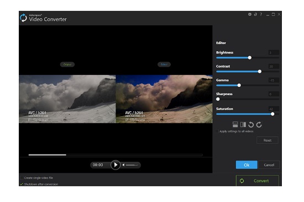Click the Sharpness value field
This screenshot has width=304, height=202.
pyautogui.click(x=274, y=94)
